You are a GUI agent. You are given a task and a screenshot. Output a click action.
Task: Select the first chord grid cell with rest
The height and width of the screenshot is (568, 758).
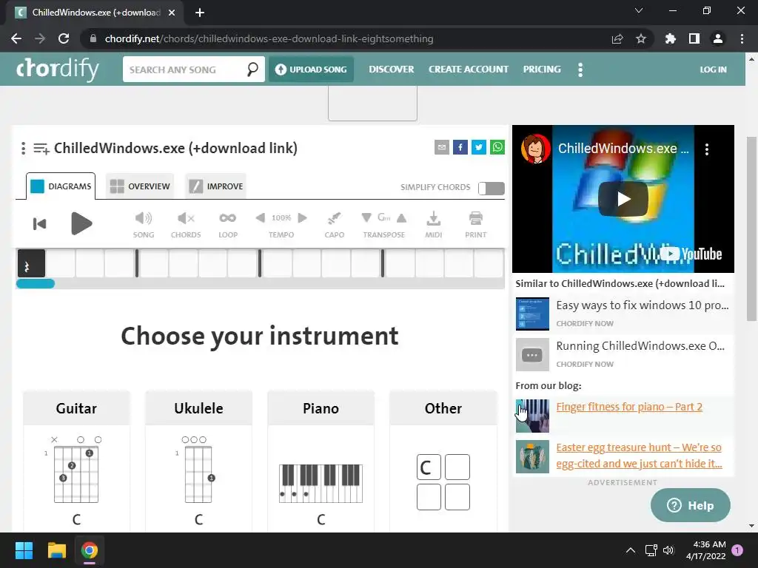tap(31, 263)
